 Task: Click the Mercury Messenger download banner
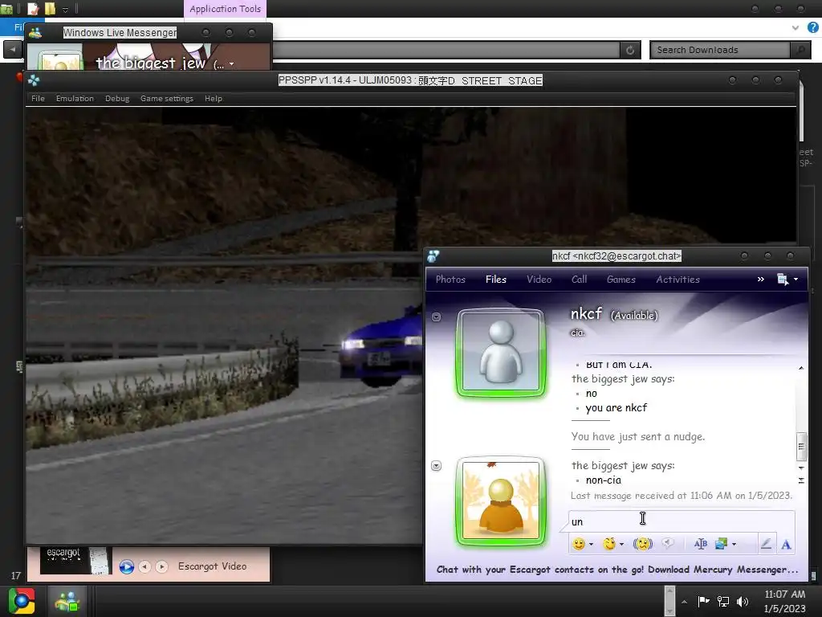click(x=617, y=570)
